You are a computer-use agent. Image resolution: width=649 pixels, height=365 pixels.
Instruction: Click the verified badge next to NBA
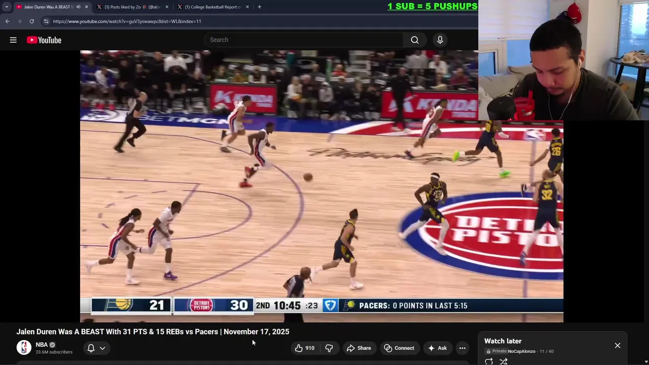click(x=52, y=345)
